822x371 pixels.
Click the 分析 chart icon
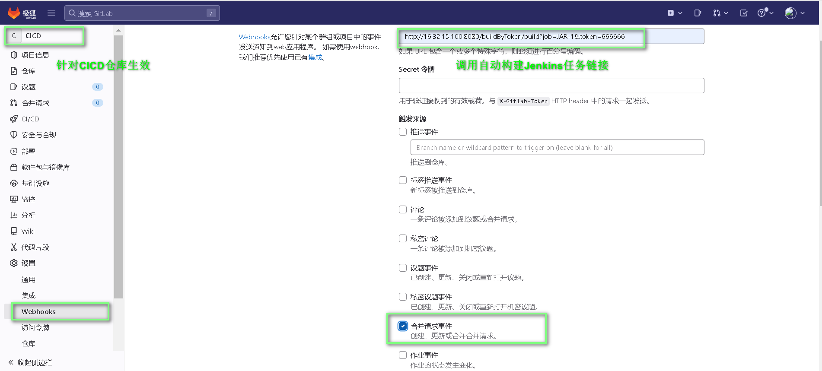tap(14, 215)
